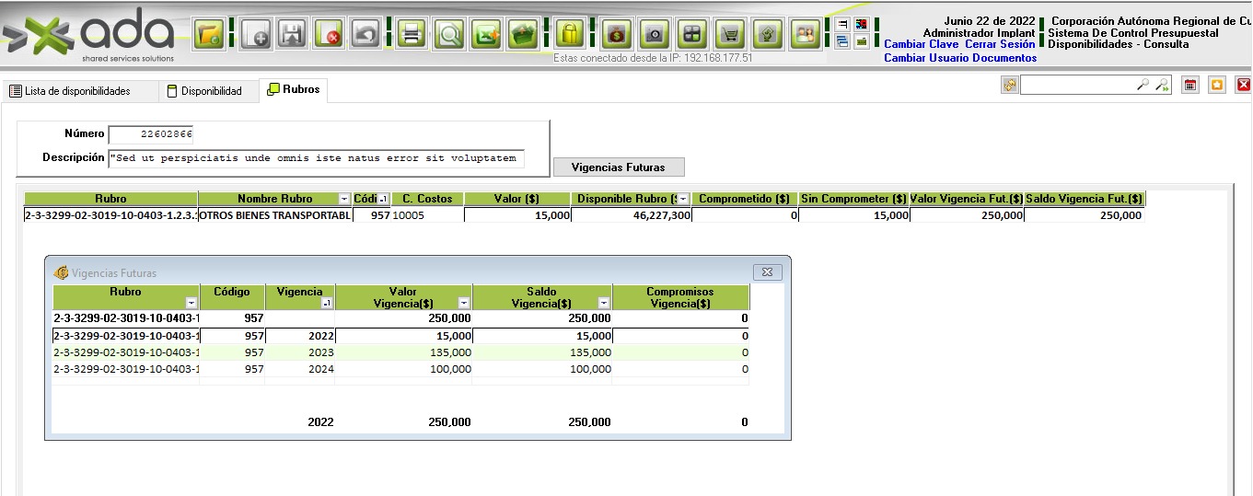Click the Descripción text field
This screenshot has height=496, width=1253.
pos(316,157)
